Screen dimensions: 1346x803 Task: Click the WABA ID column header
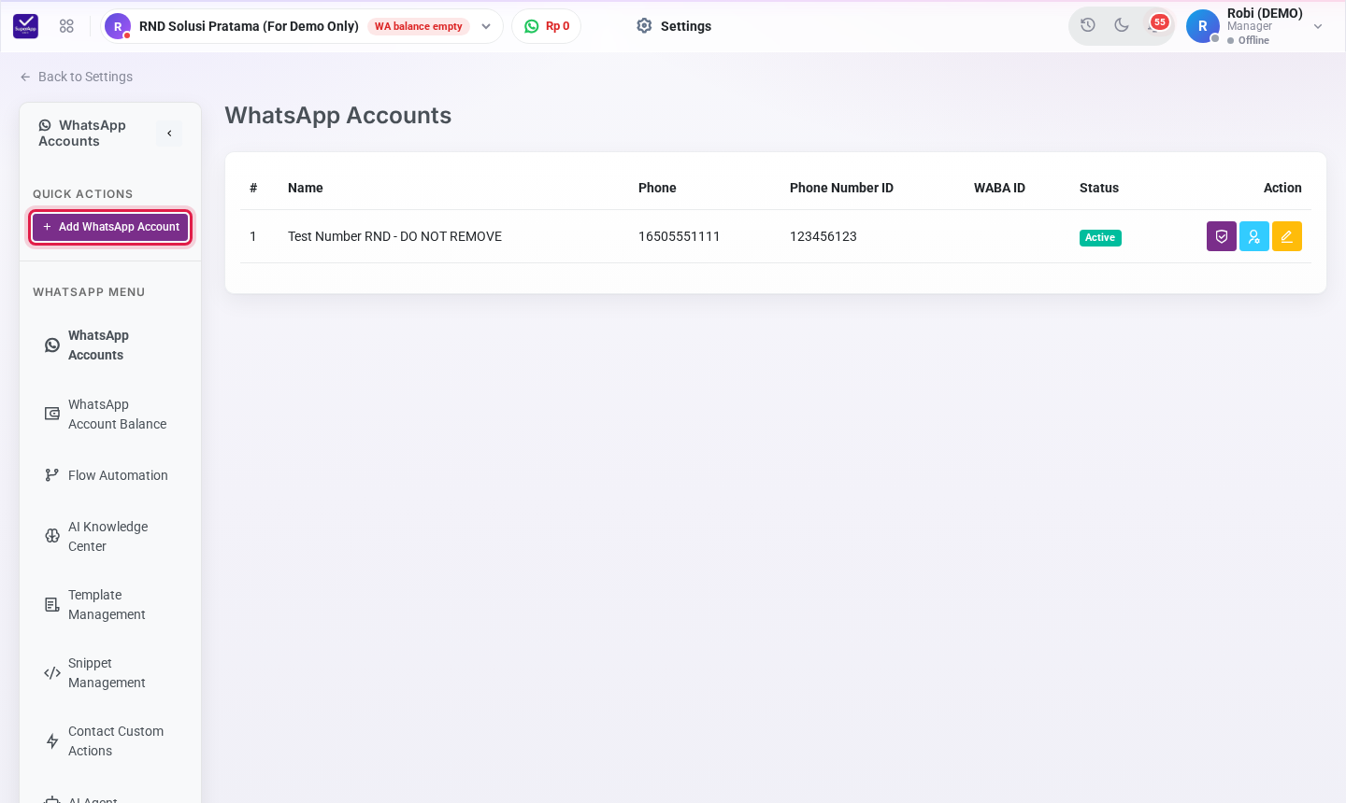click(999, 188)
